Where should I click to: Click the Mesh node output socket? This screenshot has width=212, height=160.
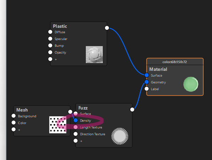[x=70, y=112]
